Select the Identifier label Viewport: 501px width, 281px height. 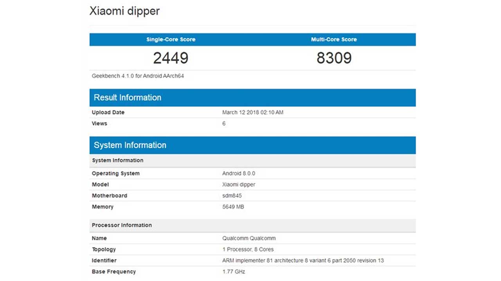pyautogui.click(x=104, y=260)
